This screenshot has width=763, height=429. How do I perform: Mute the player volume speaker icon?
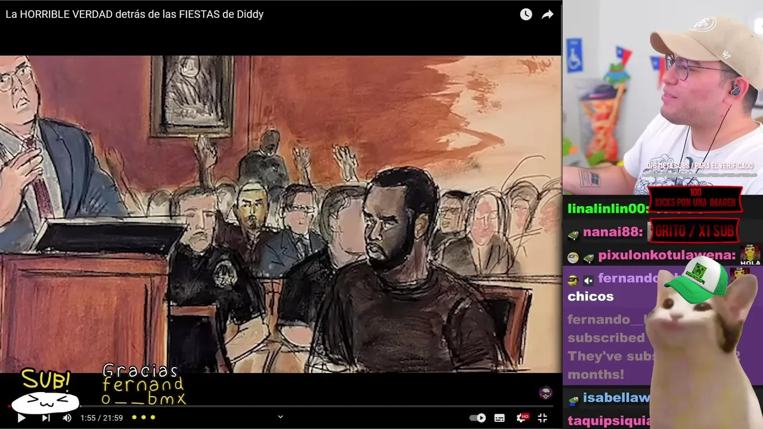(x=67, y=418)
